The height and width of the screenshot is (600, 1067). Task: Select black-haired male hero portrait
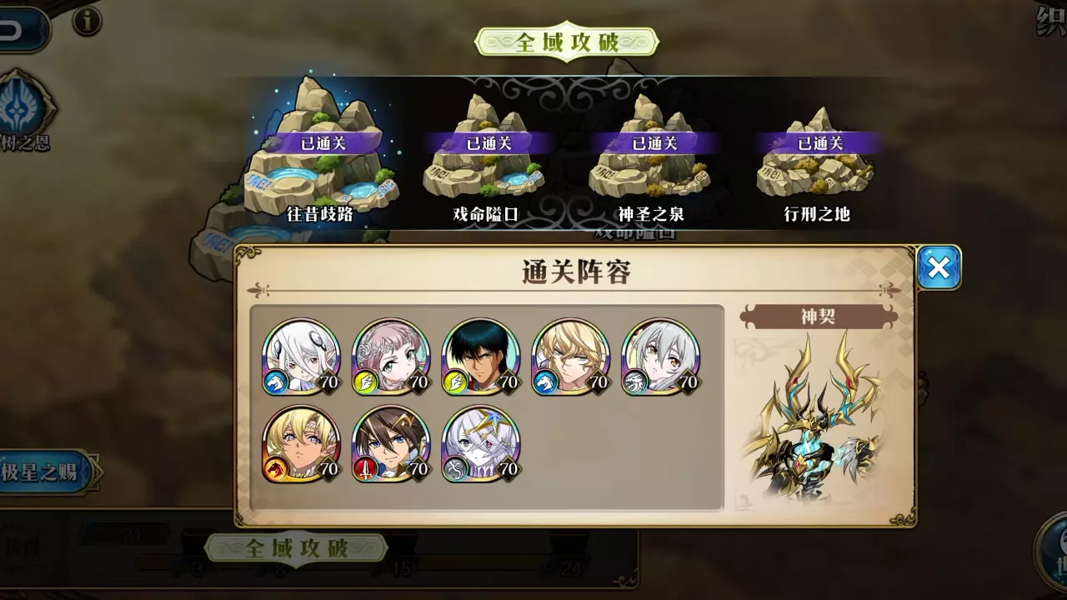(x=482, y=357)
